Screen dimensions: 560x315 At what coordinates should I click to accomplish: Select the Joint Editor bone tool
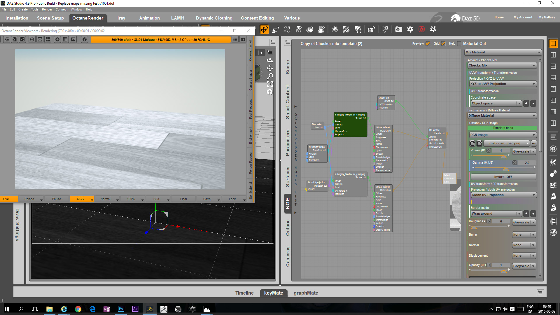[287, 29]
